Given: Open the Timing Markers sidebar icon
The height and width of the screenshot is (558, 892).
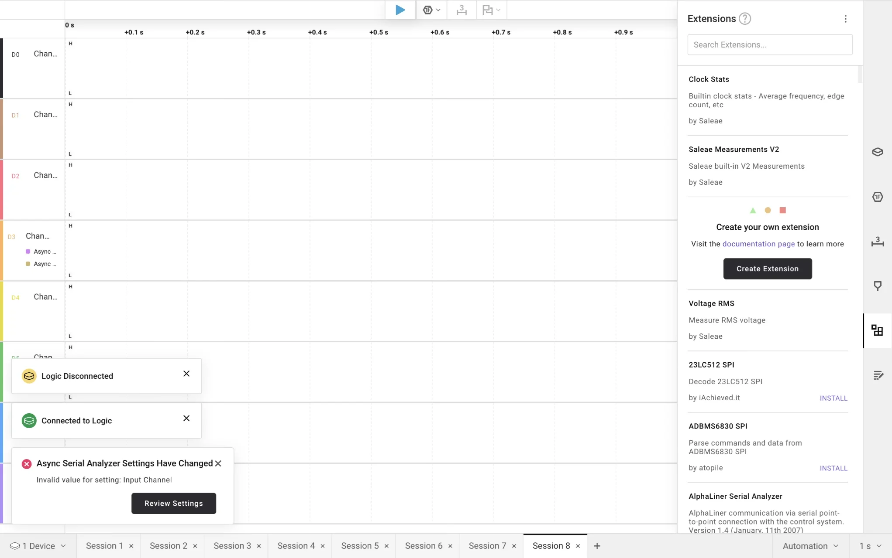Looking at the screenshot, I should [x=877, y=286].
